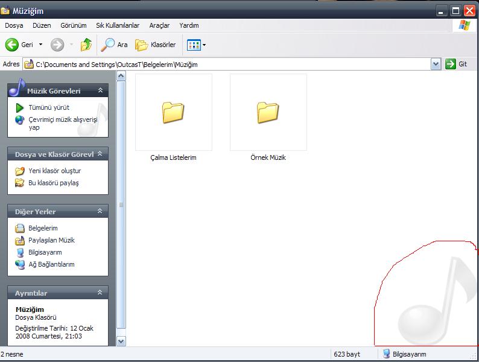
Task: Click the status bar Bilgisayarım icon
Action: (387, 354)
